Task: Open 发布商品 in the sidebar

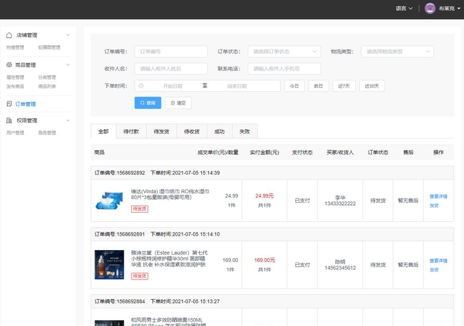Action: click(15, 86)
